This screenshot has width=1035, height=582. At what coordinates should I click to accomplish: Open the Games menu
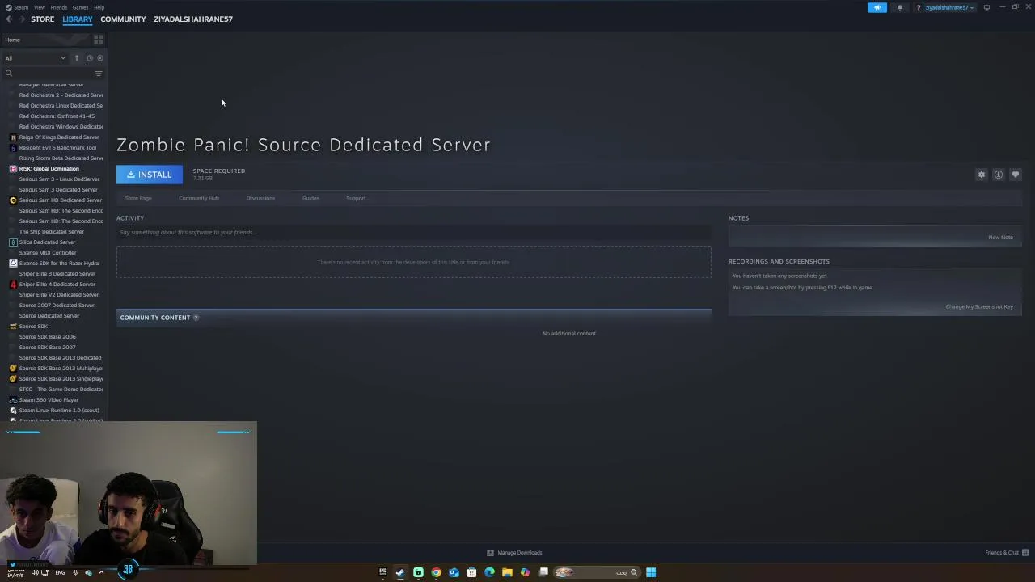tap(80, 7)
